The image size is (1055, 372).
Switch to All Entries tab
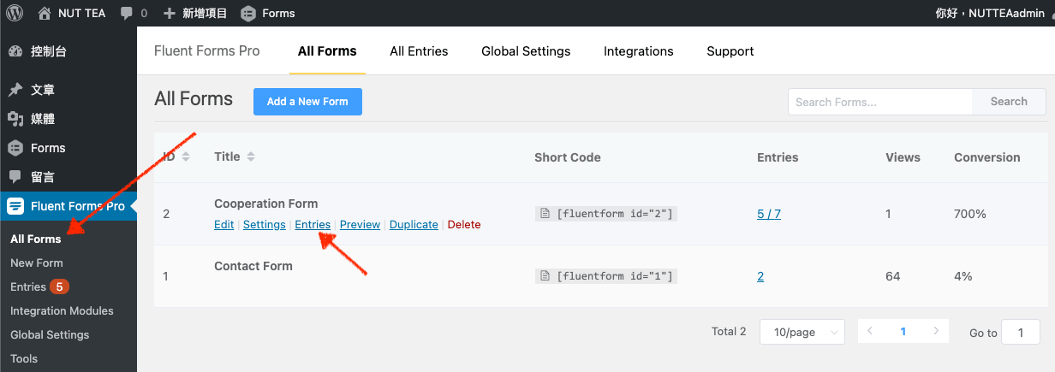pos(419,51)
